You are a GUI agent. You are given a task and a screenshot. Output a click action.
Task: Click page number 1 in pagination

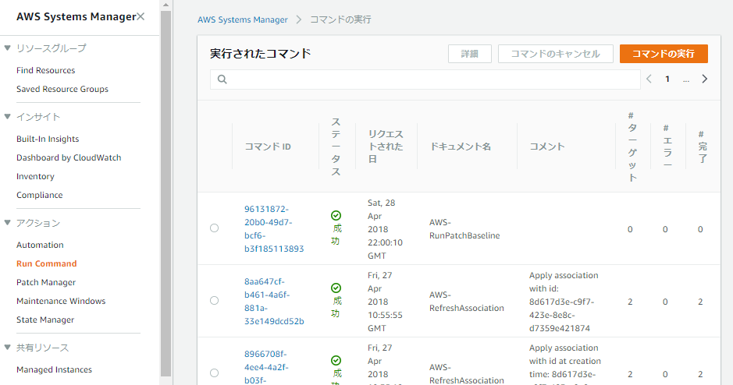click(x=667, y=79)
